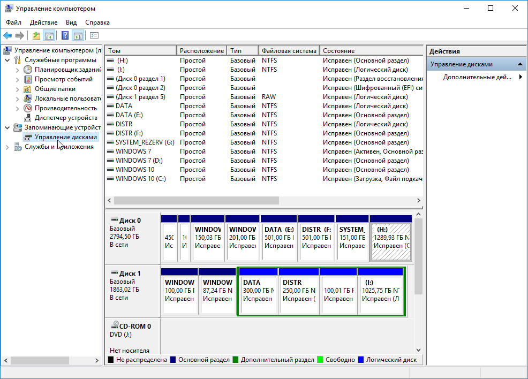Select the (I:) 1025,75 ГБ partition on Диск 1
This screenshot has height=379, width=528.
point(381,292)
